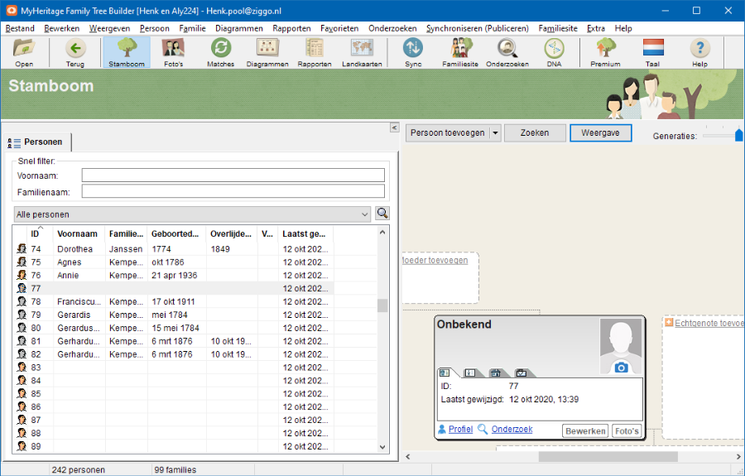Open the Rapporten toolbar icon
The width and height of the screenshot is (745, 476).
(x=315, y=52)
